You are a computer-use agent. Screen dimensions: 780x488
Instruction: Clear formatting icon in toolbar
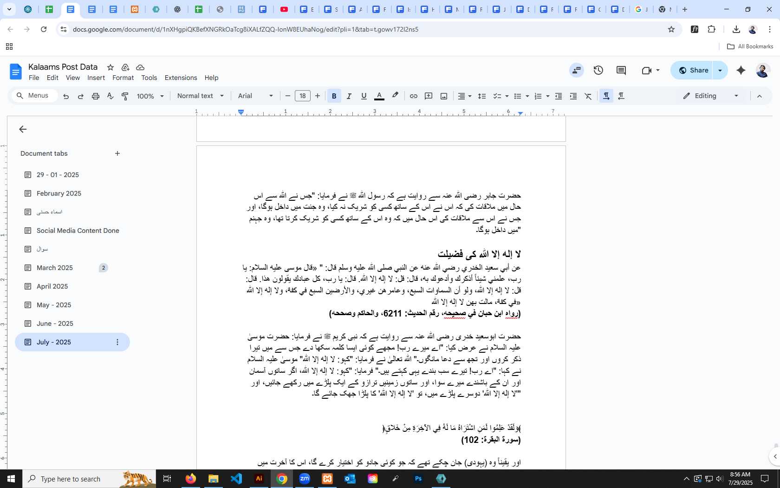(588, 96)
